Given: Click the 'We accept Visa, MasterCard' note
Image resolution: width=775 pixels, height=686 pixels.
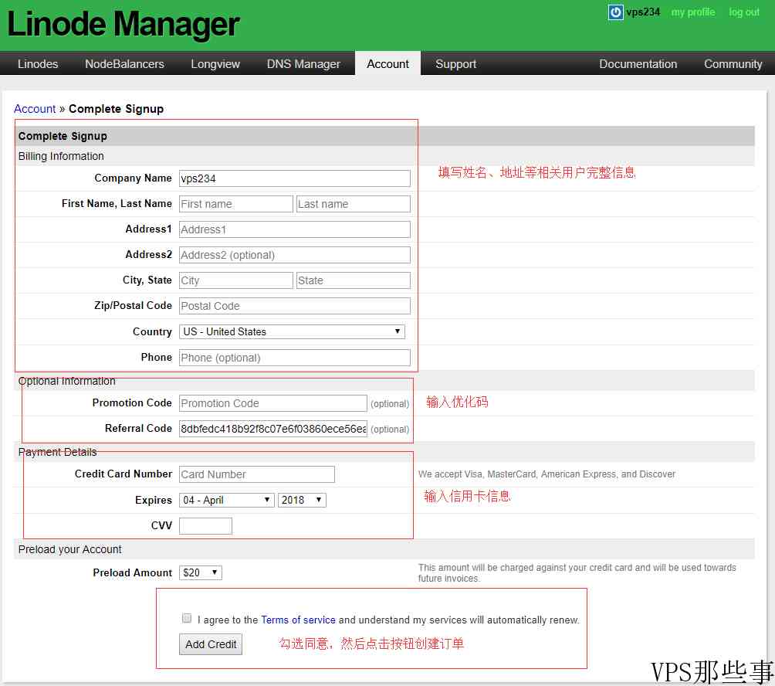Looking at the screenshot, I should point(547,474).
